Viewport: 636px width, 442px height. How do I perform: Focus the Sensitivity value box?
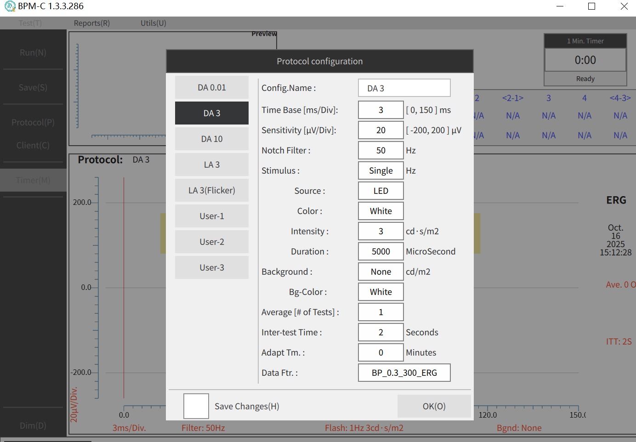click(380, 130)
